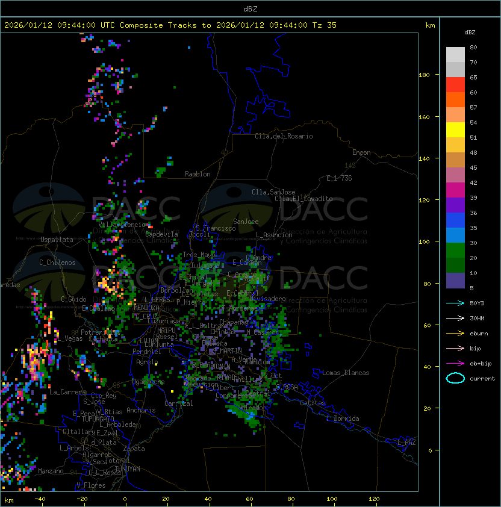Click the C_Guido place label
Image resolution: width=501 pixels, height=507 pixels.
point(73,299)
